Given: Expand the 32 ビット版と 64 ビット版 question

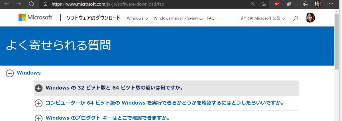Looking at the screenshot, I should (38, 88).
